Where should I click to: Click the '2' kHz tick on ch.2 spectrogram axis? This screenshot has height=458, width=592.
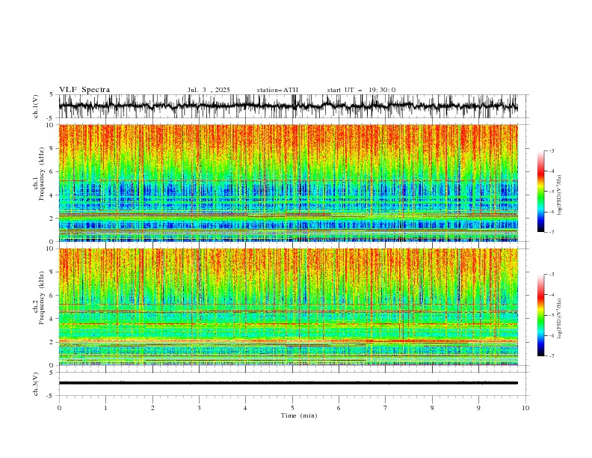click(x=52, y=342)
